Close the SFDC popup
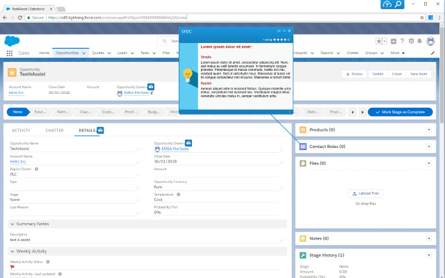Screen dimensions: 445x278 [289, 31]
